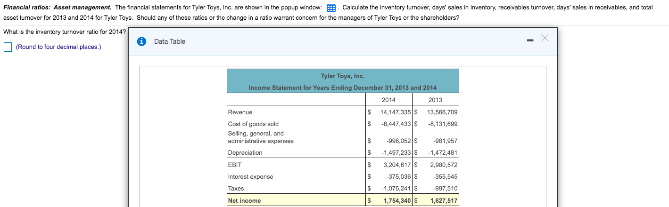This screenshot has width=669, height=207.
Task: Select the 2014 Revenue value 14,147,335
Action: click(396, 112)
